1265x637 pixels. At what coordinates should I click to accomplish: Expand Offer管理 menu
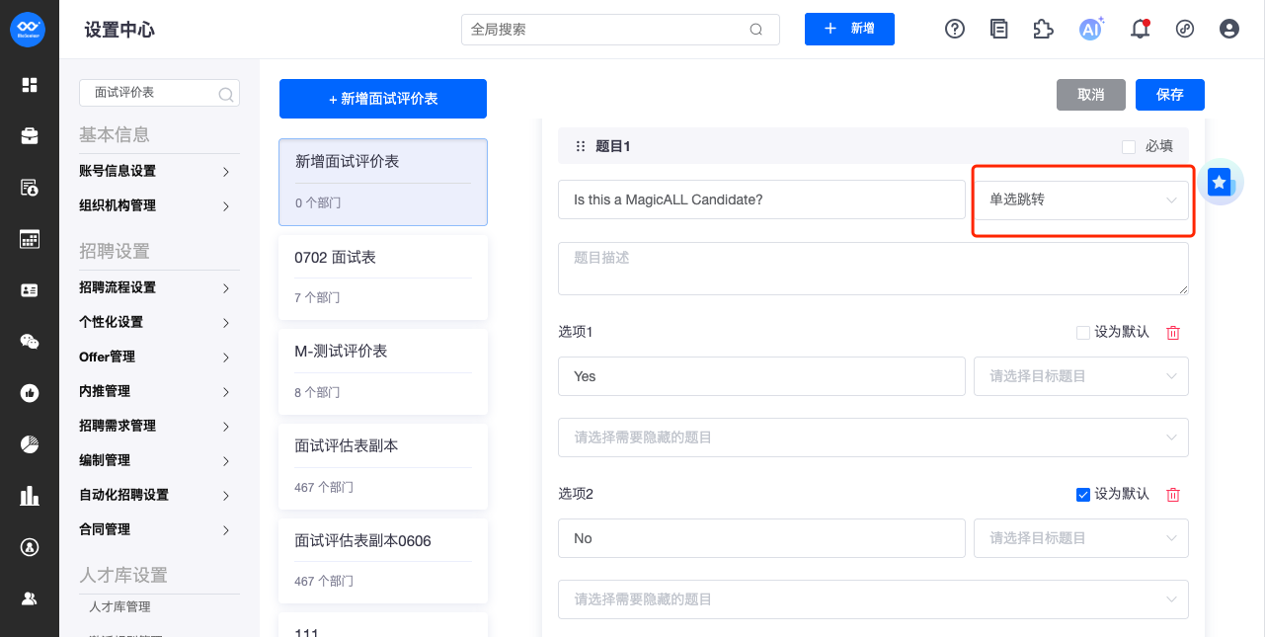point(159,357)
